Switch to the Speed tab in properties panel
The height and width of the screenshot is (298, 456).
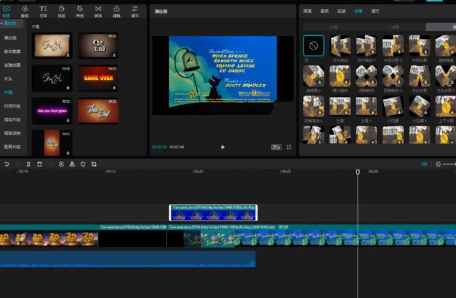(x=341, y=11)
